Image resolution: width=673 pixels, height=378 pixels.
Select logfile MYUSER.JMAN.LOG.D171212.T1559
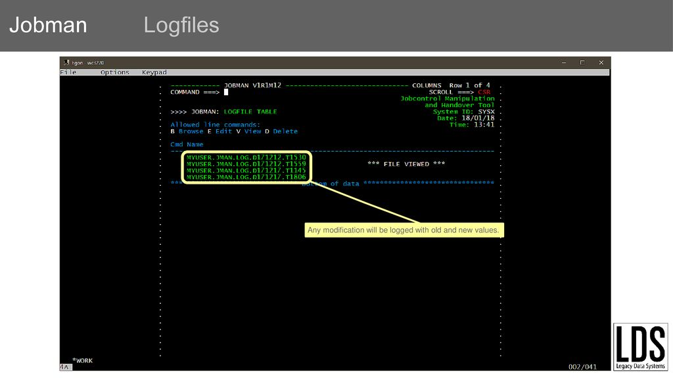point(246,164)
